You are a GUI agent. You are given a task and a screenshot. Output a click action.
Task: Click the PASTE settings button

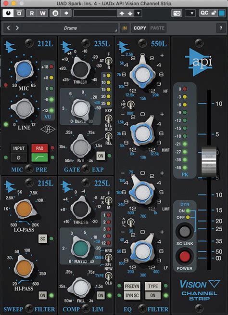[157, 28]
